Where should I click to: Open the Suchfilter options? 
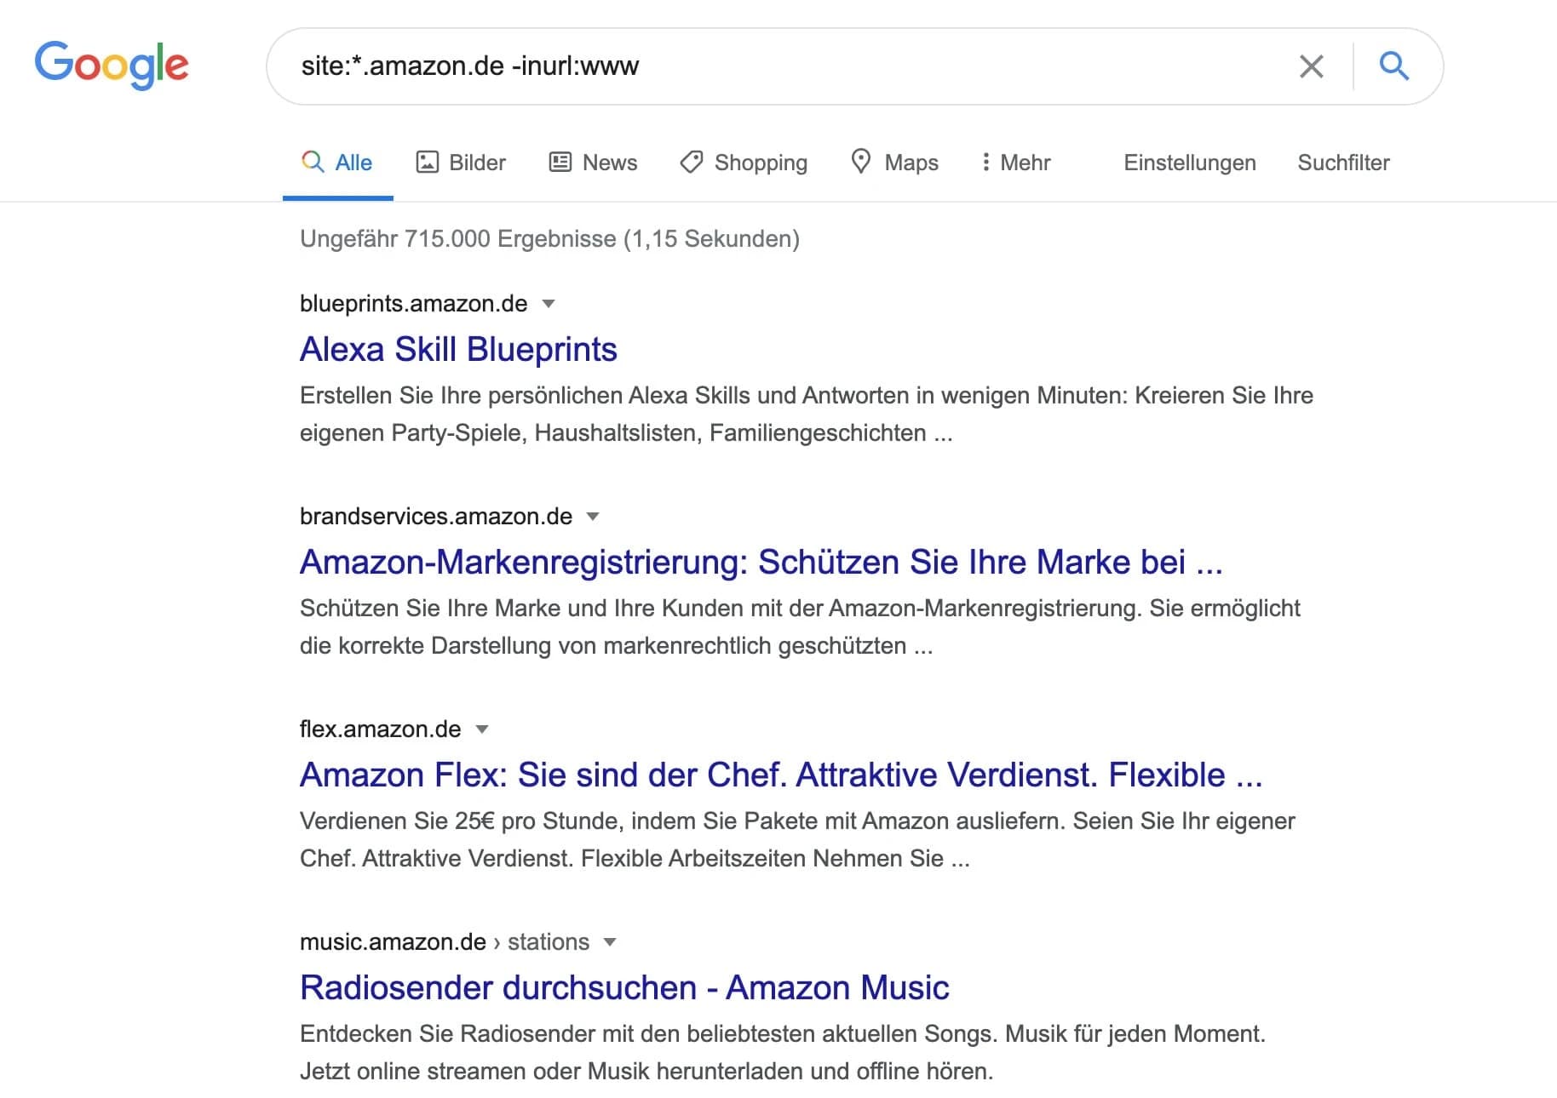(x=1343, y=162)
